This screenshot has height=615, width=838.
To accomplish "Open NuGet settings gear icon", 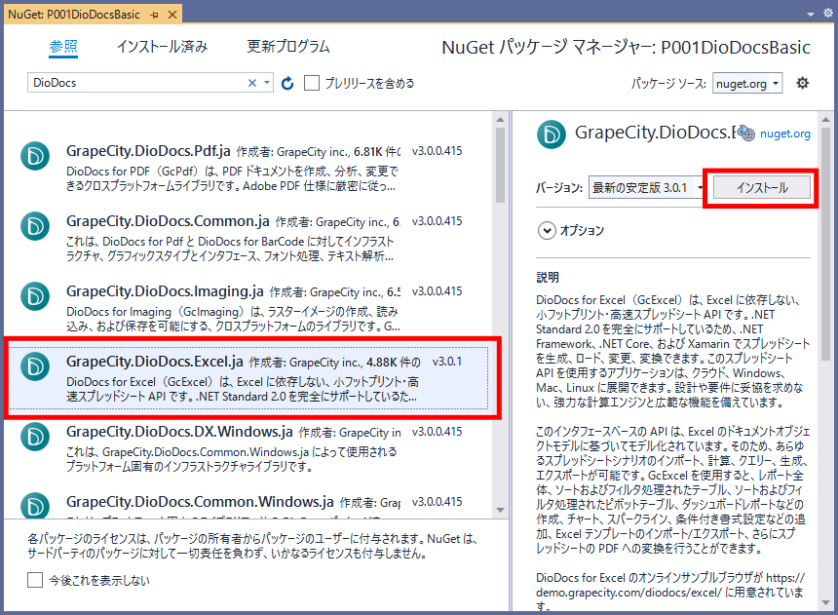I will coord(802,84).
